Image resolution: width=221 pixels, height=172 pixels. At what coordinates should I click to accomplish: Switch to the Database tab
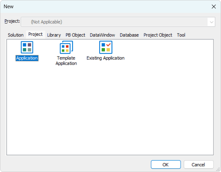129,35
